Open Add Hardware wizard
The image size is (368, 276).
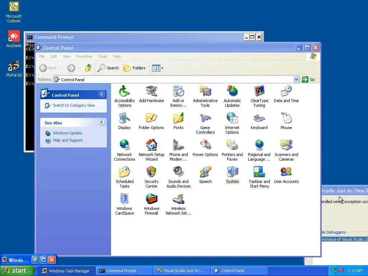click(x=151, y=94)
